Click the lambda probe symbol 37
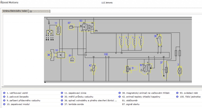This screenshot has width=202, height=108. pos(164,70)
